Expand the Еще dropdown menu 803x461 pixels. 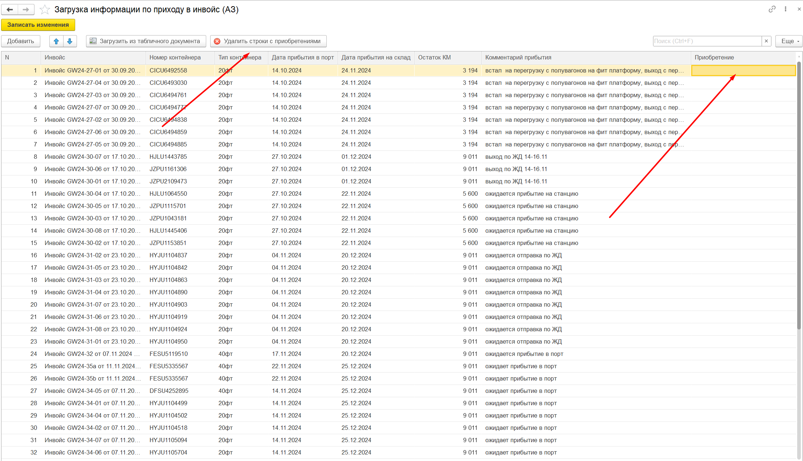click(x=789, y=41)
